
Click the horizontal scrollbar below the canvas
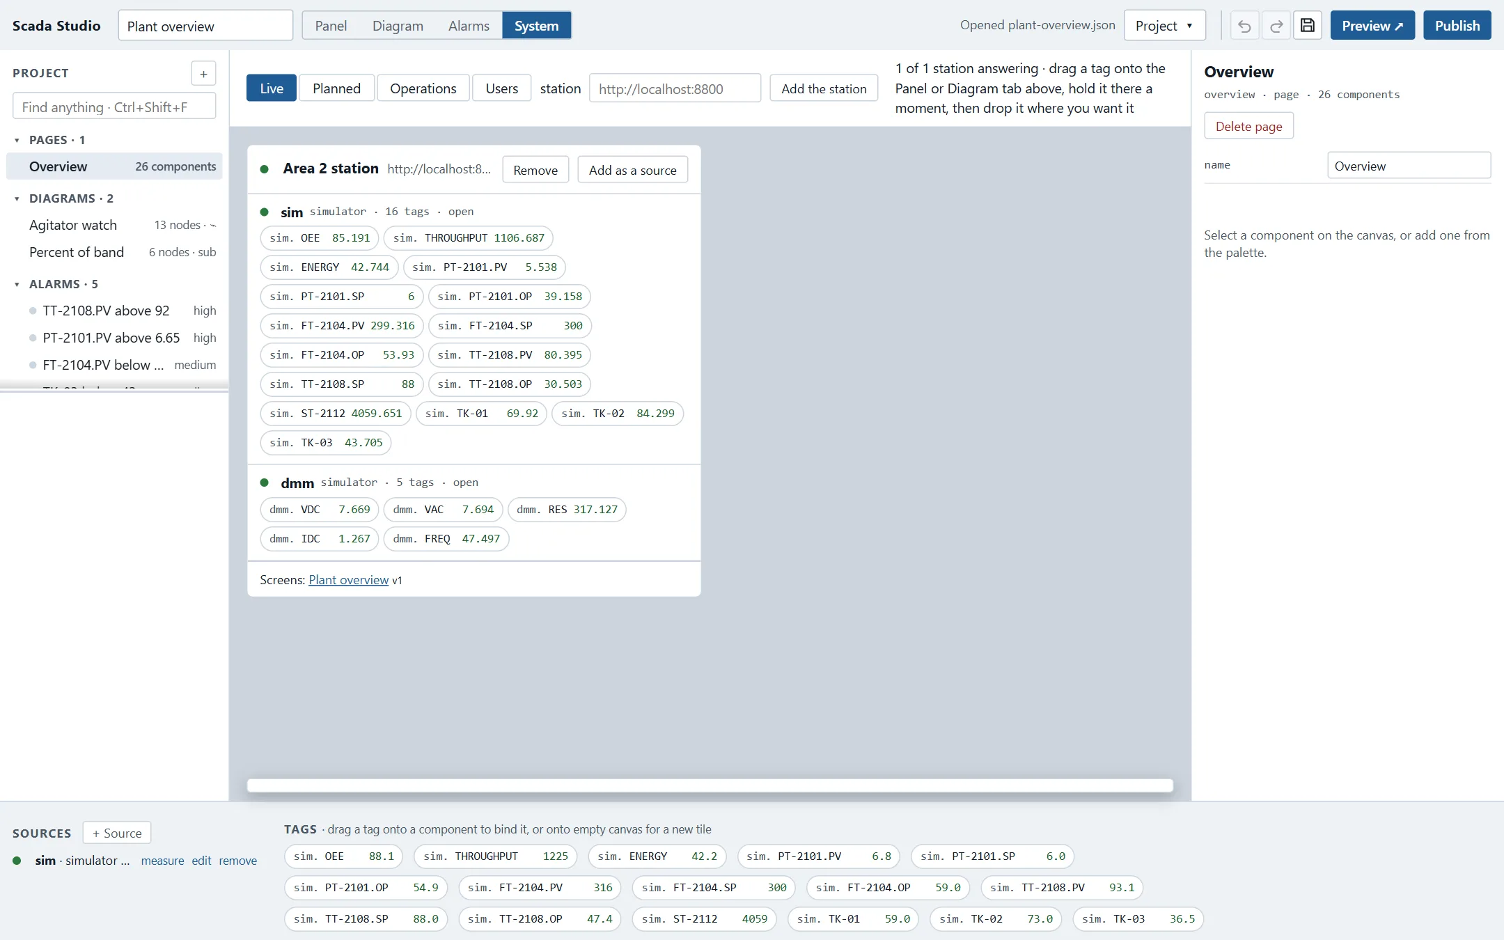pos(710,785)
